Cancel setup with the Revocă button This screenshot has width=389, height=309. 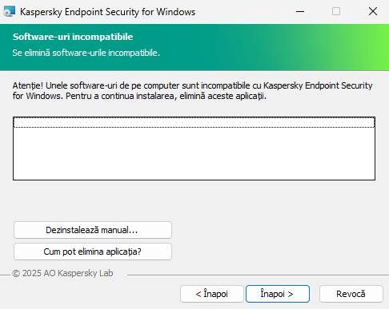coord(351,294)
